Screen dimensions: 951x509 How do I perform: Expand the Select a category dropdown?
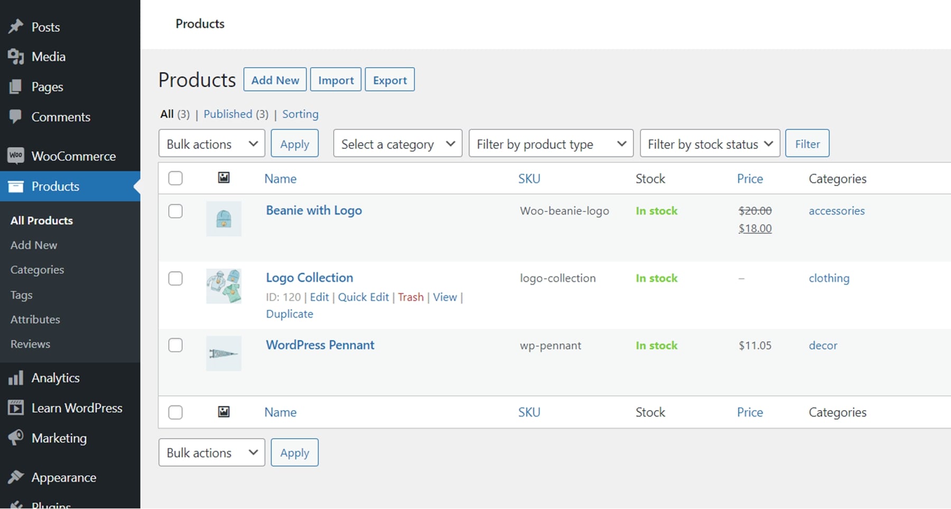point(397,143)
